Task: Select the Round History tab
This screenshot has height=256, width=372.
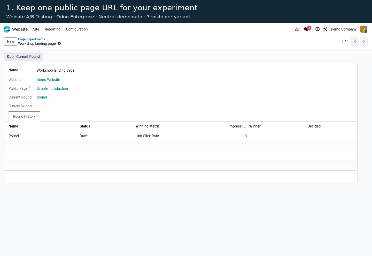Action: click(x=24, y=116)
